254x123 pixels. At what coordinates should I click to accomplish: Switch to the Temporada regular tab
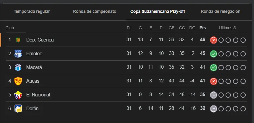tap(32, 12)
